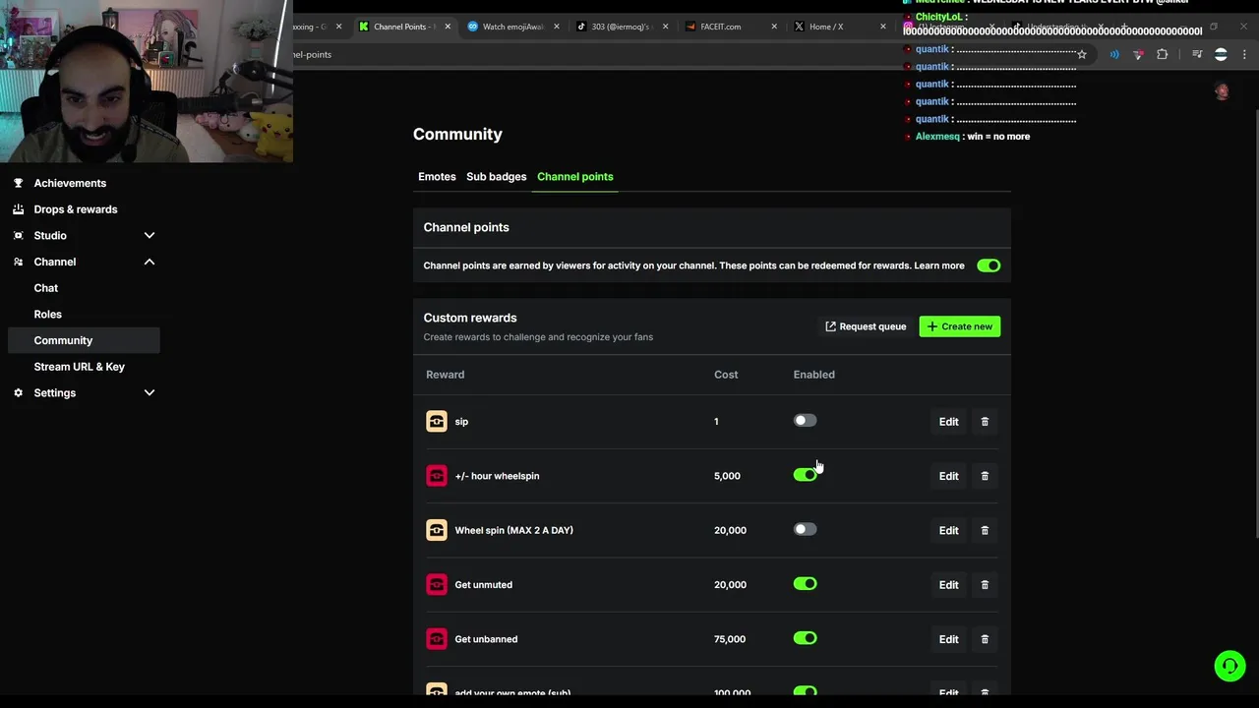1259x708 pixels.
Task: Open the browser extensions puzzle icon
Action: (x=1162, y=55)
